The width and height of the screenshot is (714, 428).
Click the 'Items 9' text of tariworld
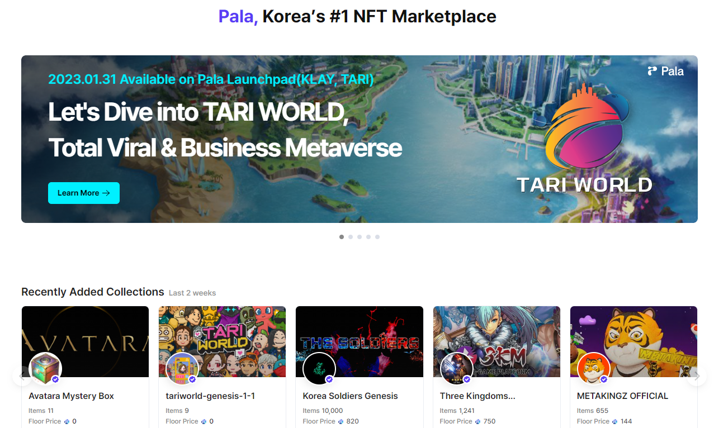(177, 411)
